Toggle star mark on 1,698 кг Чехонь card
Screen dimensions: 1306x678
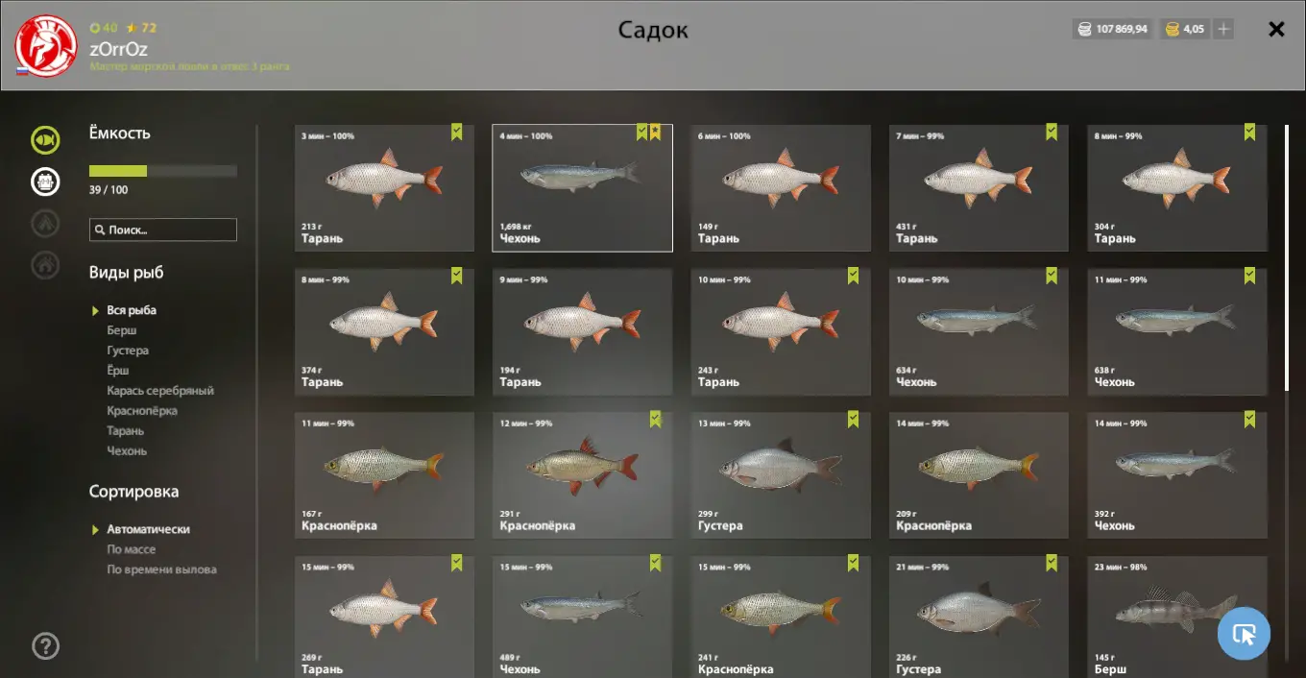655,133
